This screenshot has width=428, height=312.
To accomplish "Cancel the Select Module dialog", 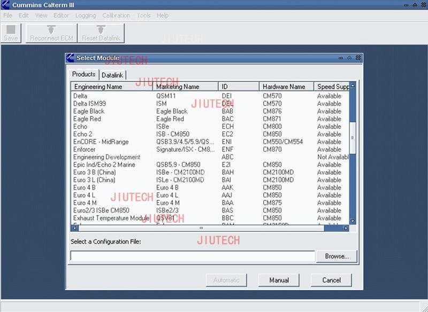I will tap(331, 280).
